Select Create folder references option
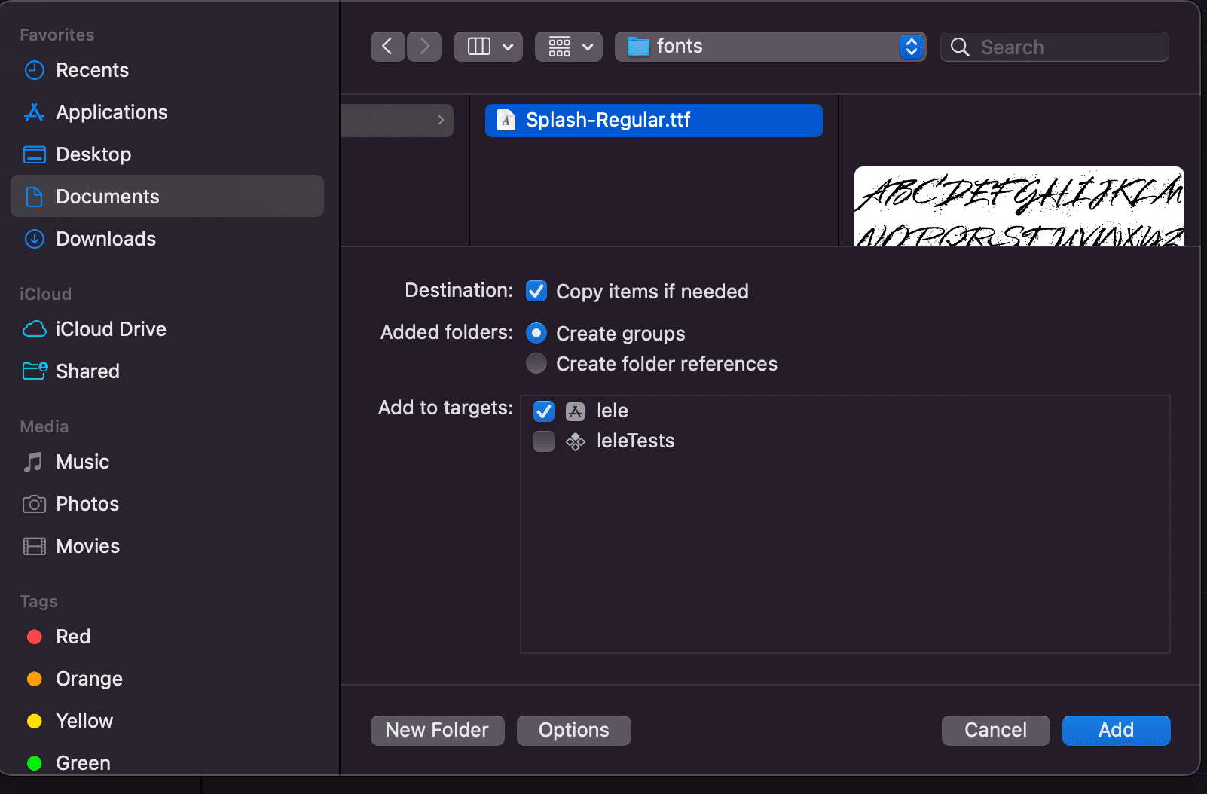Image resolution: width=1207 pixels, height=794 pixels. click(x=536, y=363)
